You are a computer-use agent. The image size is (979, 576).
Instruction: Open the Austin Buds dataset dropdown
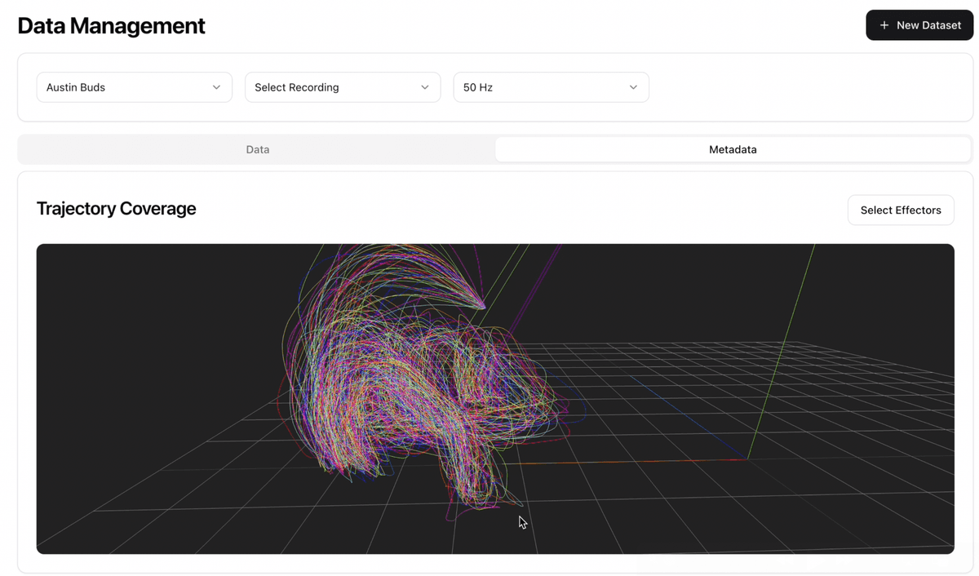pyautogui.click(x=134, y=86)
